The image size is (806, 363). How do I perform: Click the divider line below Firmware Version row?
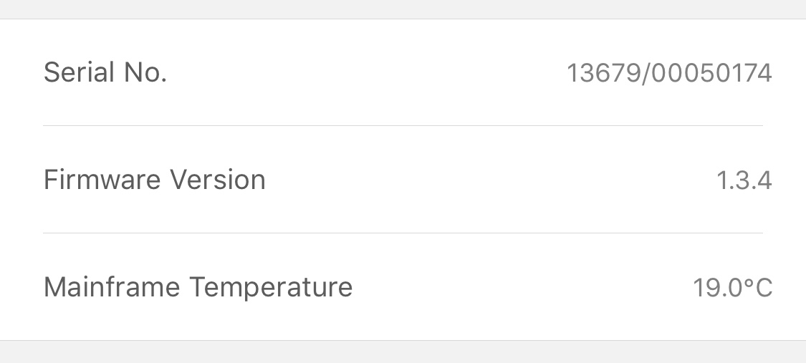pos(403,233)
